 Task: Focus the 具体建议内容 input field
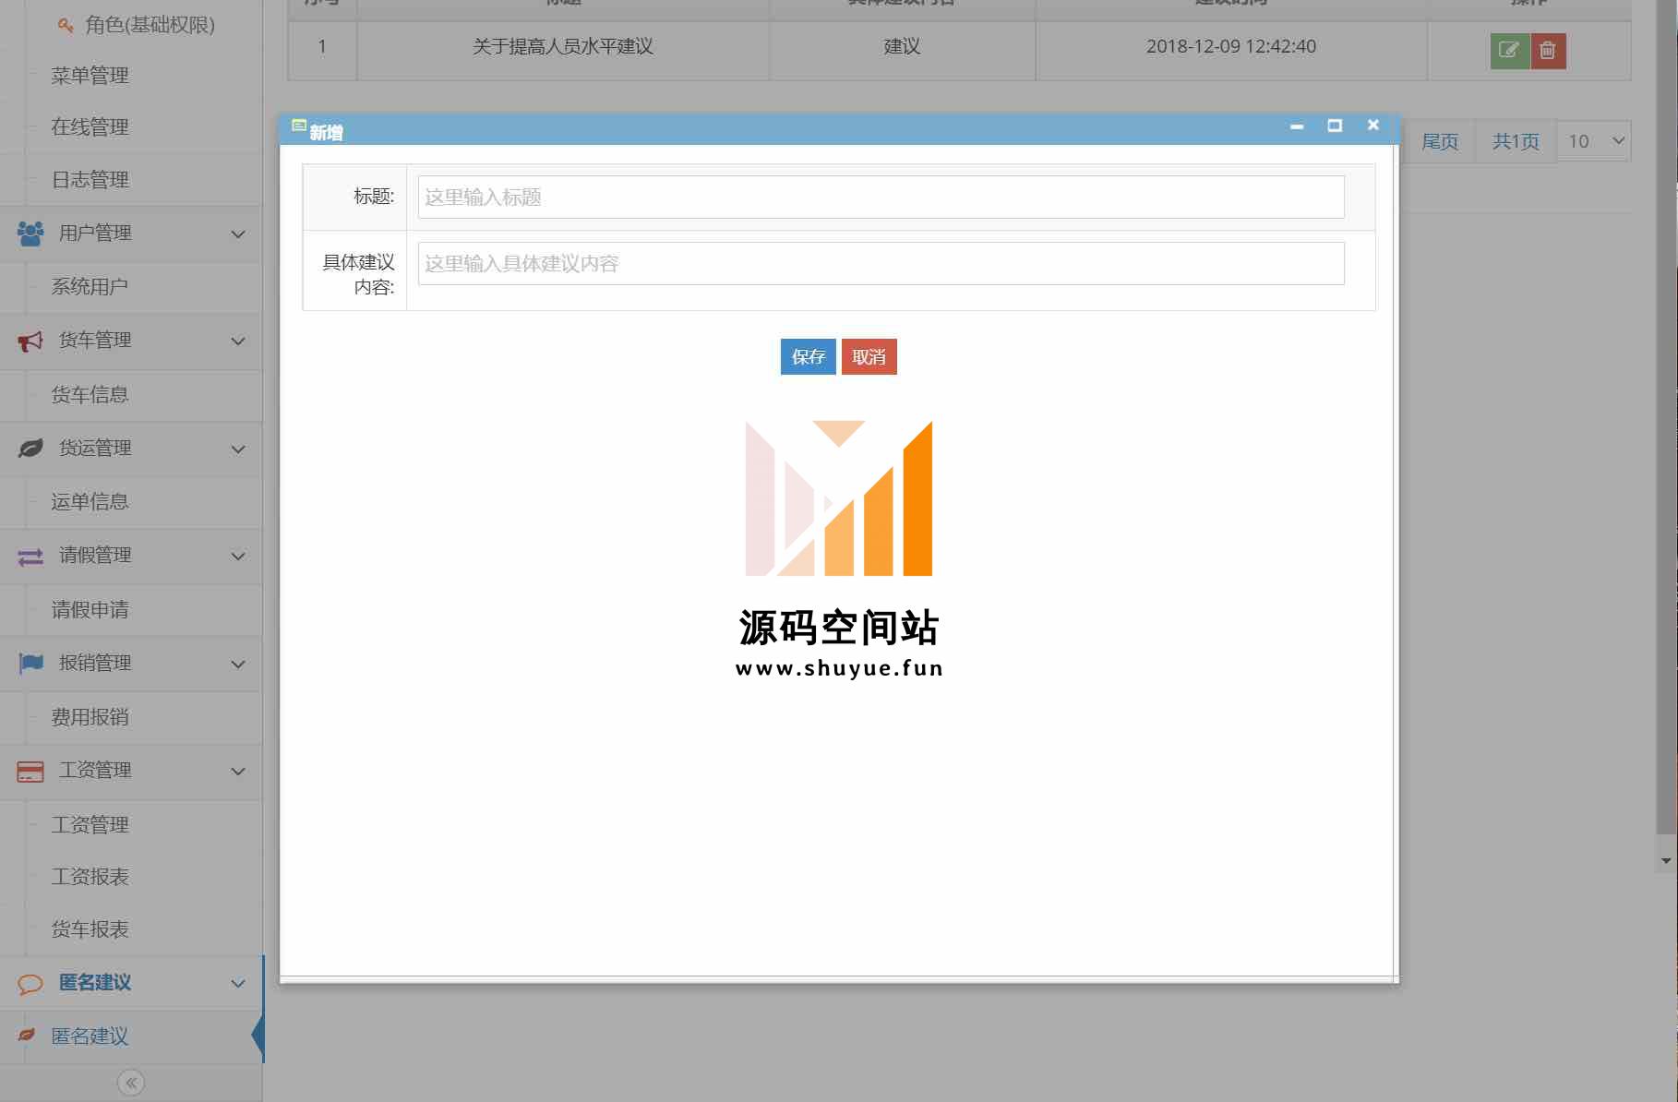click(x=881, y=264)
